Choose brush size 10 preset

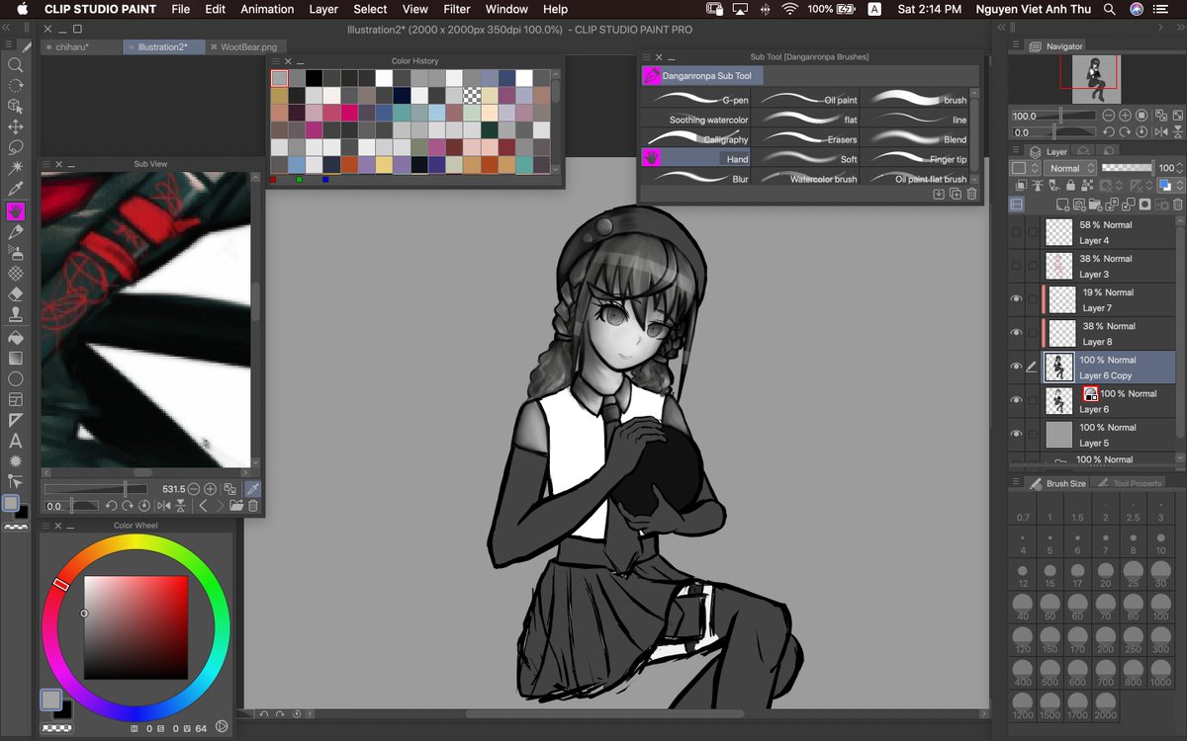pyautogui.click(x=1160, y=543)
